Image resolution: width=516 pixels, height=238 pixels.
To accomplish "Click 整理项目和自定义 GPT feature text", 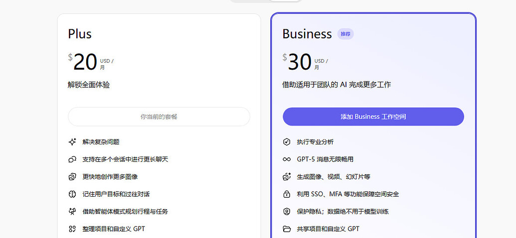I will click(x=114, y=229).
